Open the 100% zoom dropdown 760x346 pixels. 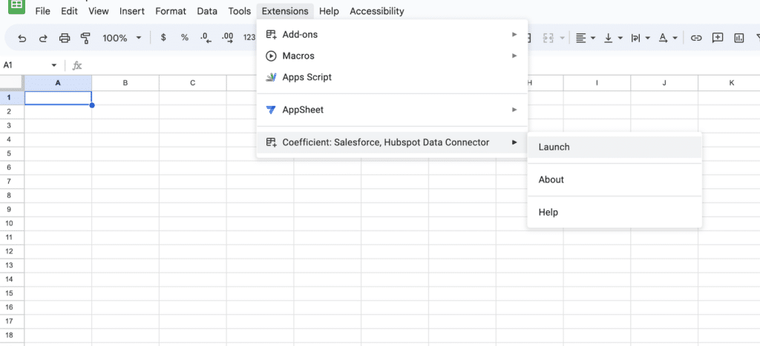tap(122, 38)
